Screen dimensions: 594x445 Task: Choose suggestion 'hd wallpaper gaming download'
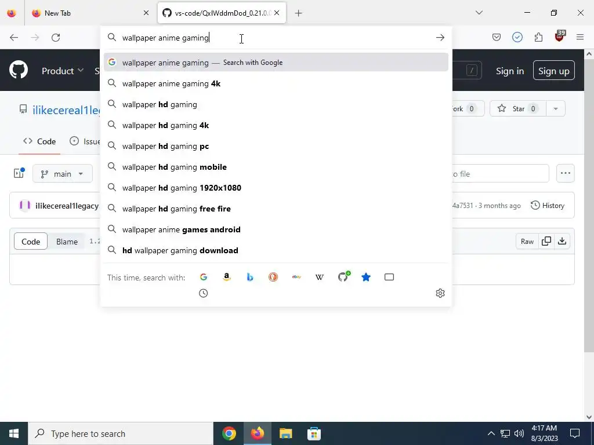click(276, 250)
